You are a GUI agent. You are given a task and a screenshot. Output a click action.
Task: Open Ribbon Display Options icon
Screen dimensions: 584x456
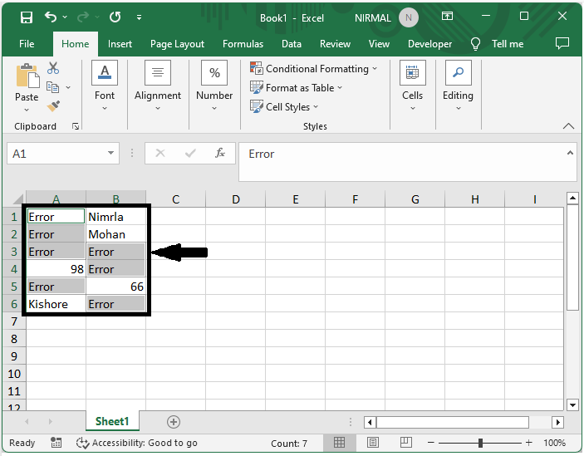tap(447, 16)
